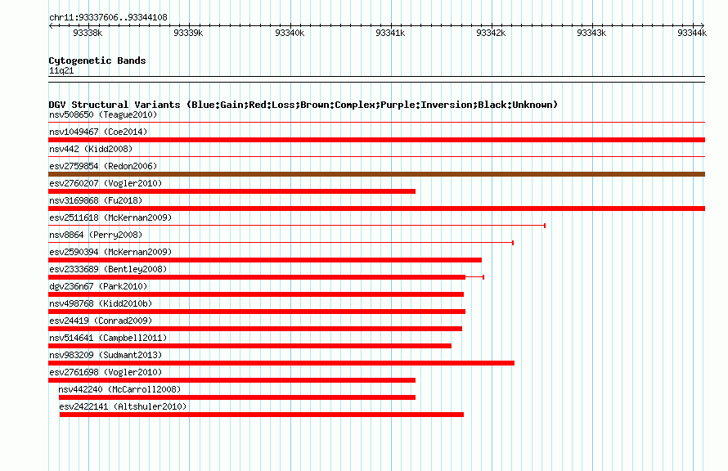Click the red bar under esv2761698 (Vogler2010)
The image size is (728, 471).
231,380
